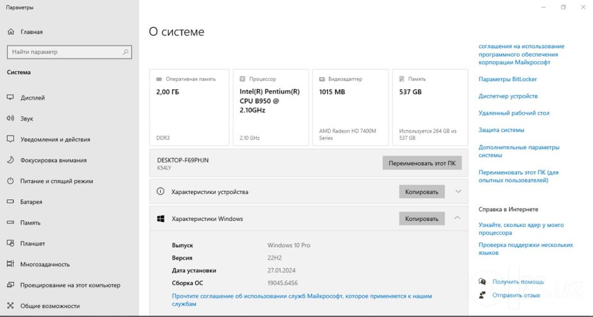Click the Звук speaker icon in the sidebar
This screenshot has width=593, height=317.
11,119
